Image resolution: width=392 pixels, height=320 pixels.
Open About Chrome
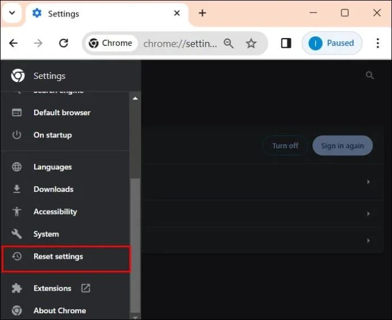65,310
